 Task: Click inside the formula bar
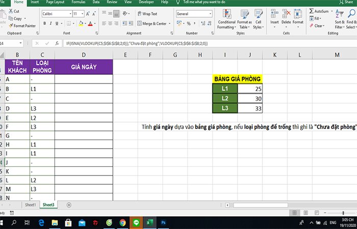click(210, 43)
